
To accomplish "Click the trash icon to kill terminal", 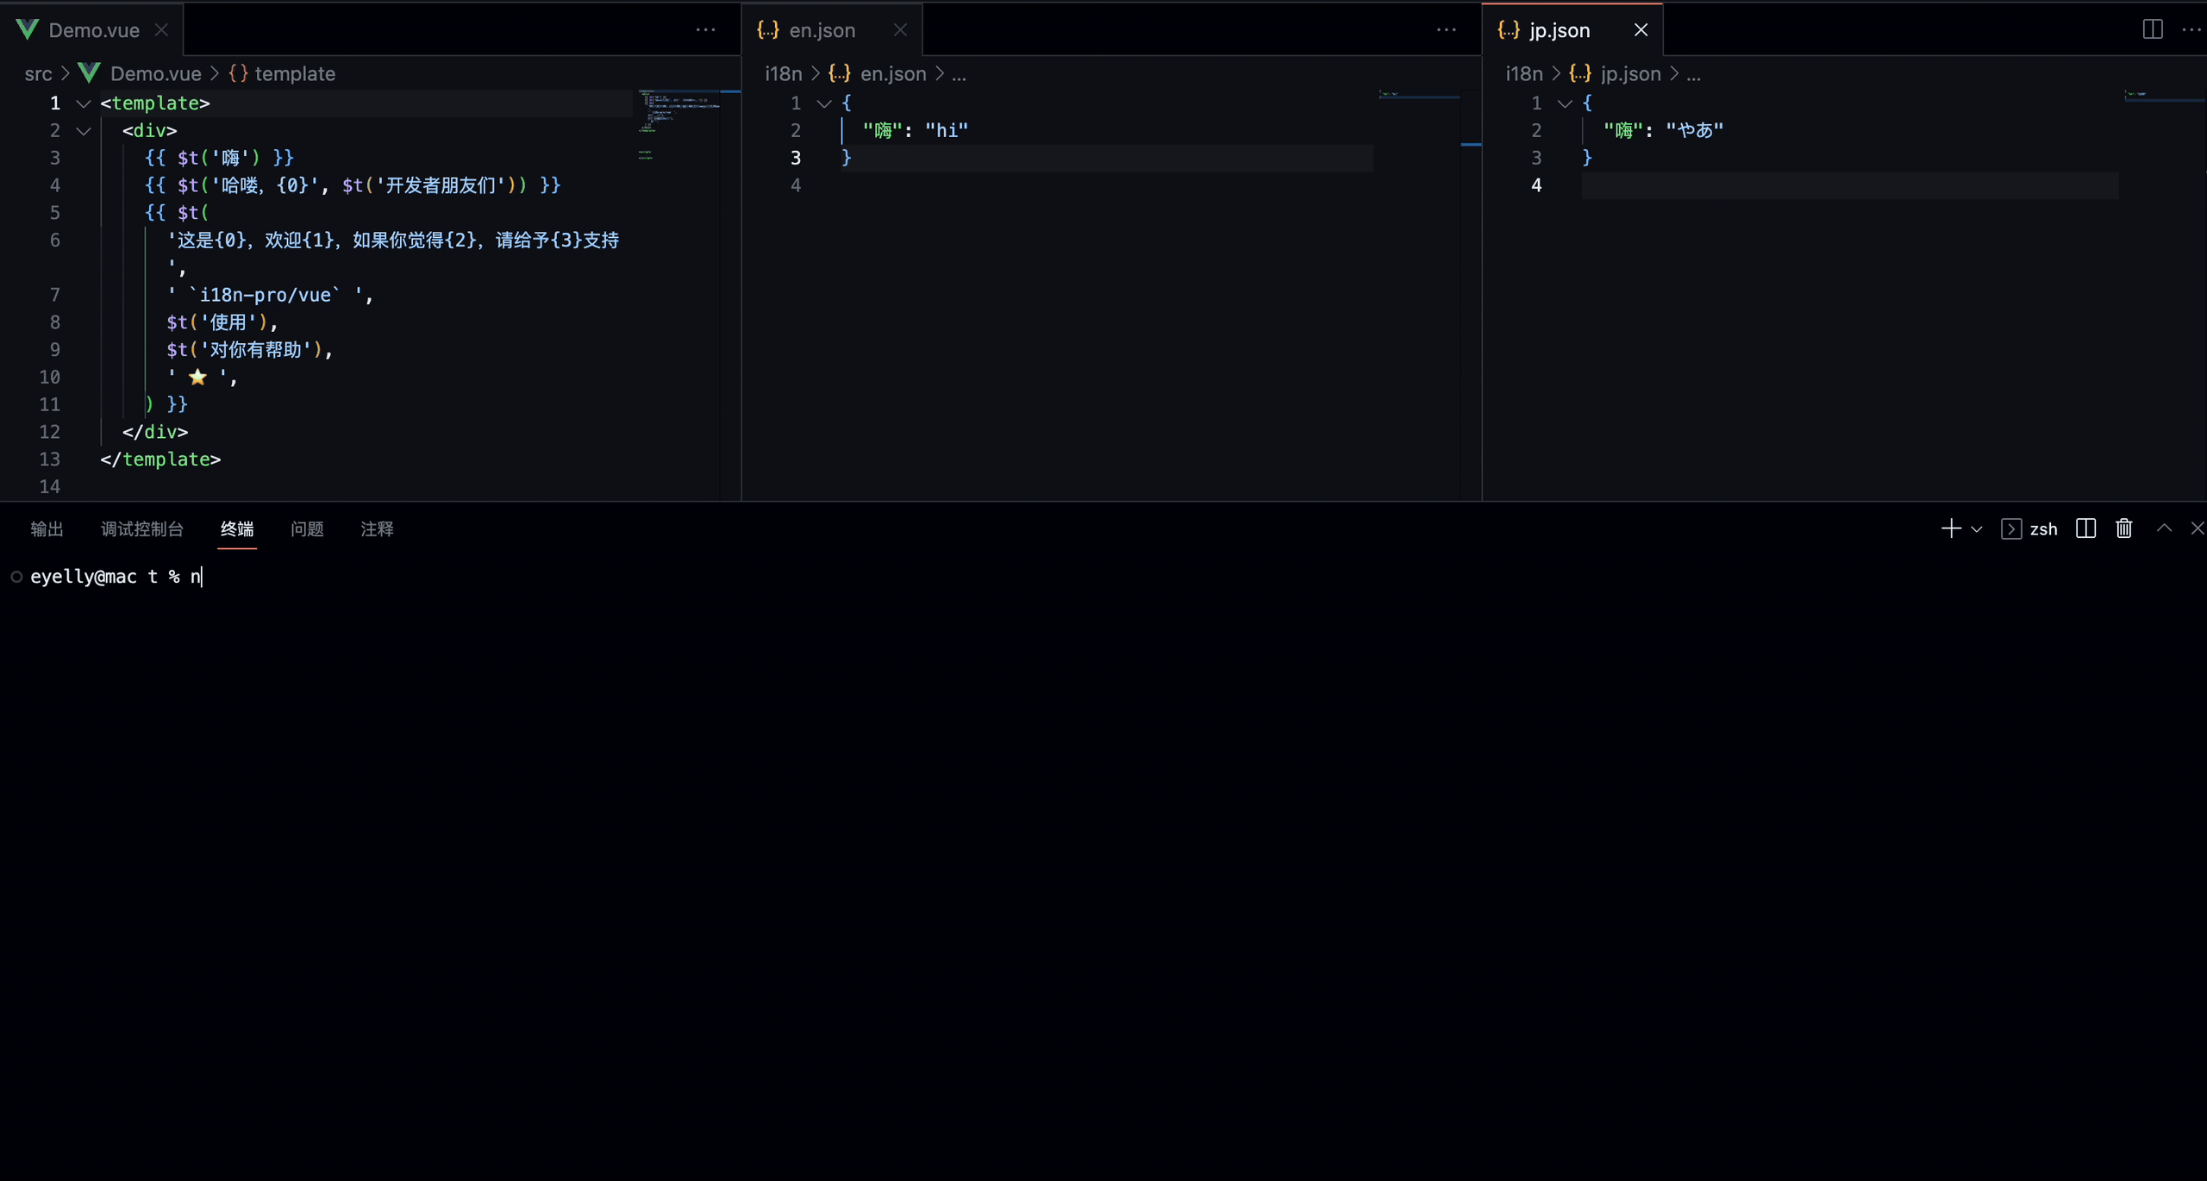I will pyautogui.click(x=2123, y=528).
